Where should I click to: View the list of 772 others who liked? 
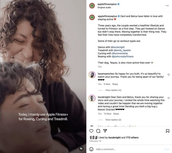click(x=132, y=138)
